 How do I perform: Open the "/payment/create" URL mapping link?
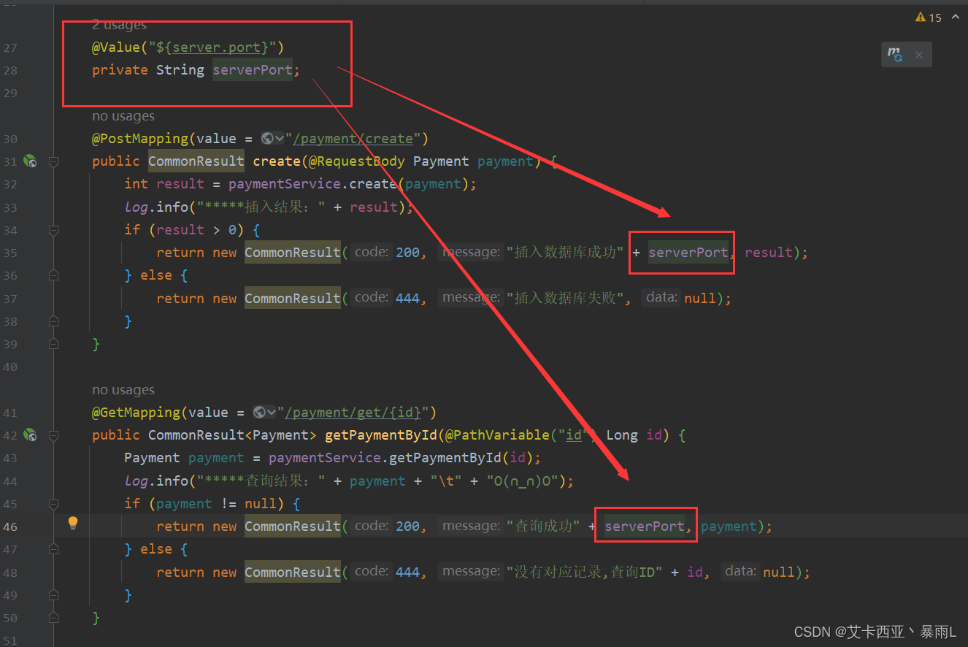click(353, 139)
